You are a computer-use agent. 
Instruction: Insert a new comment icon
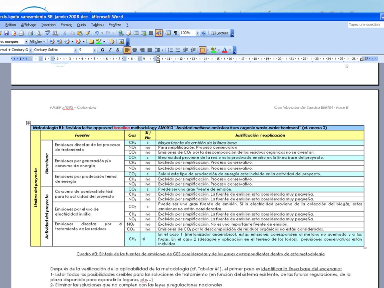(x=91, y=42)
